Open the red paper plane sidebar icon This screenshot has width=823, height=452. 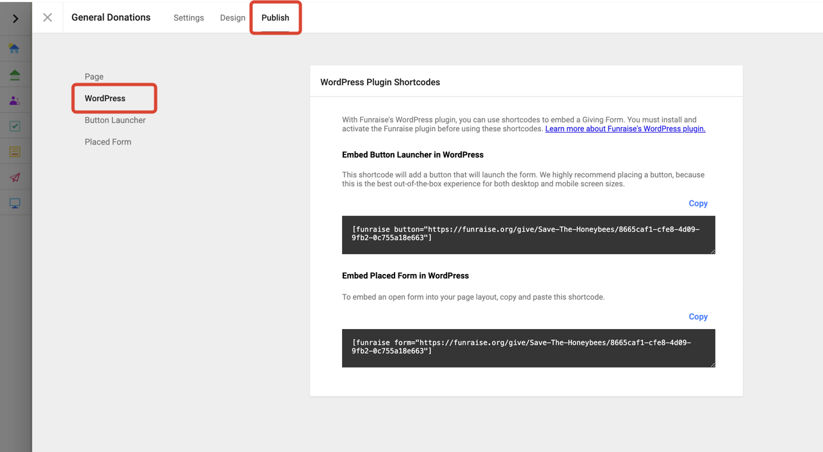14,177
